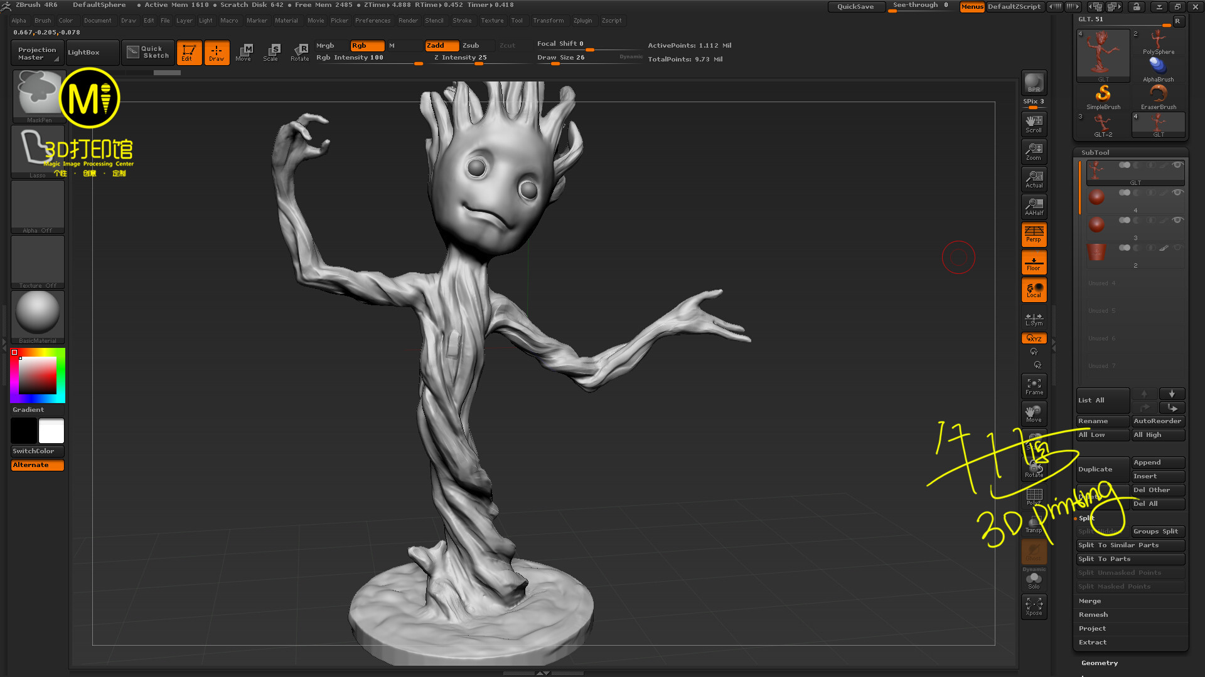Expand the Split subsection

pos(1086,518)
